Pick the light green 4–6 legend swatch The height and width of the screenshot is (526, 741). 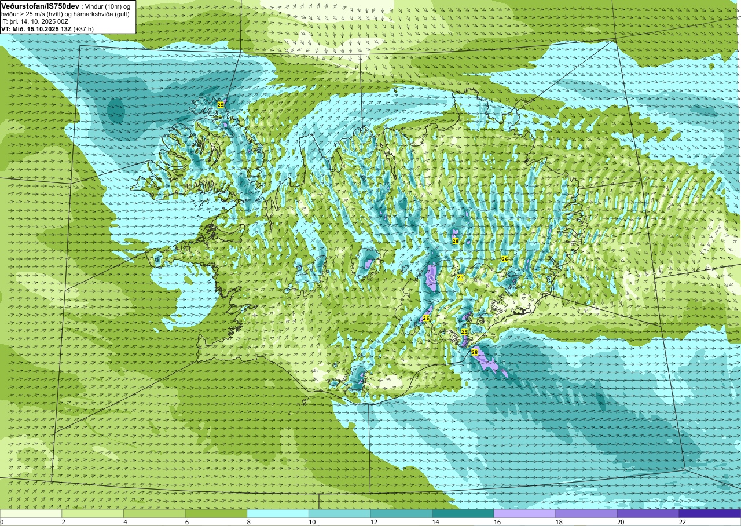pos(154,513)
